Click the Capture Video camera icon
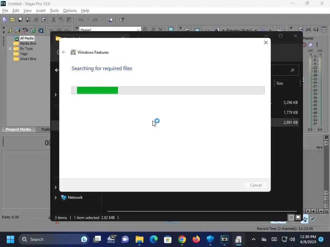The height and width of the screenshot is (247, 330). [x=25, y=31]
